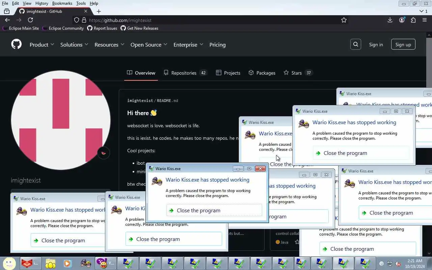Click the page scrollbar up arrow
Screen dimensions: 432x270
coord(429,35)
